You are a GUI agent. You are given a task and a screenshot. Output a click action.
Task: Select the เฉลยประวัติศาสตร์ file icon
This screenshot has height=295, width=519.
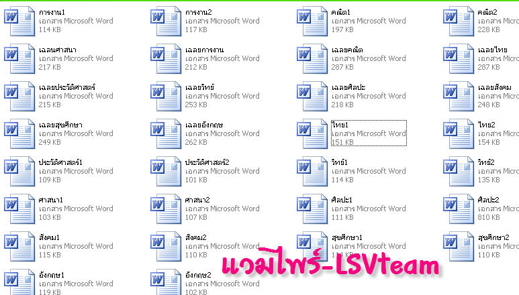click(19, 96)
